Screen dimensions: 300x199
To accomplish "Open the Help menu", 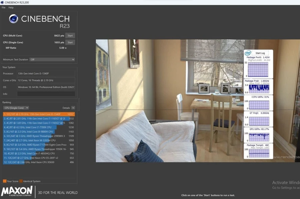I will point(11,8).
